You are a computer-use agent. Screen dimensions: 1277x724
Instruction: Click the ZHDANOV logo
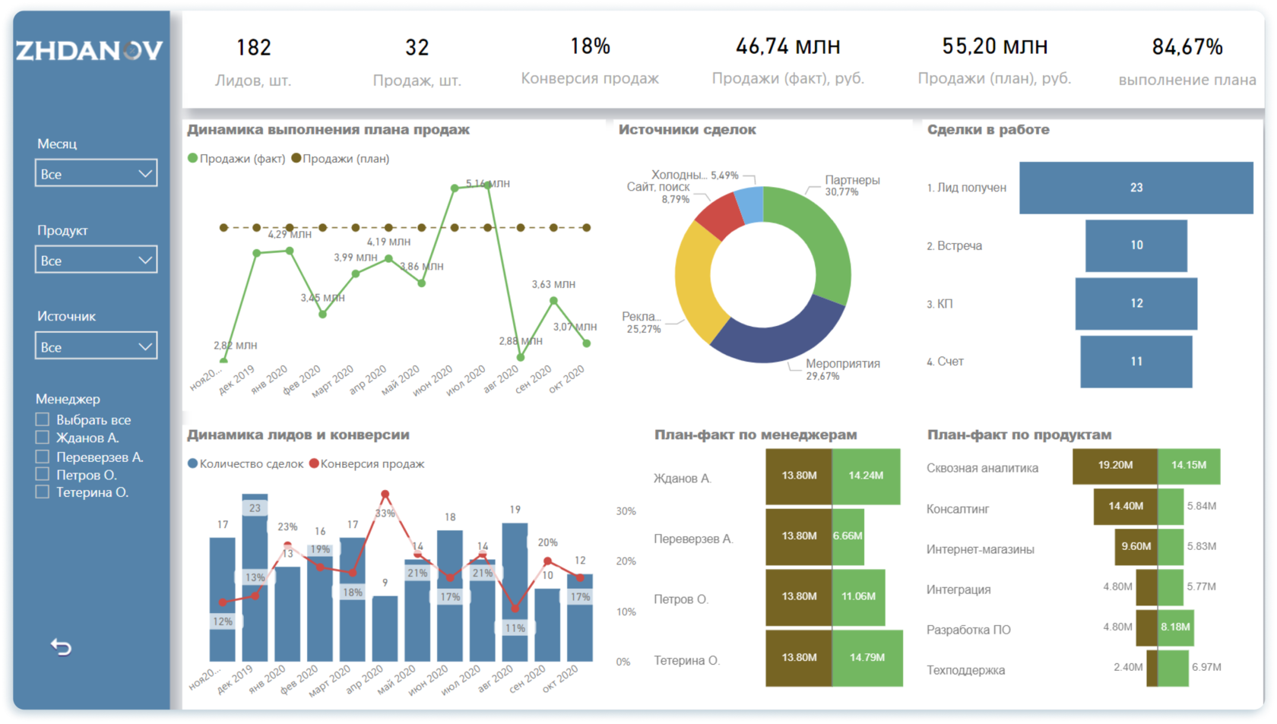90,51
